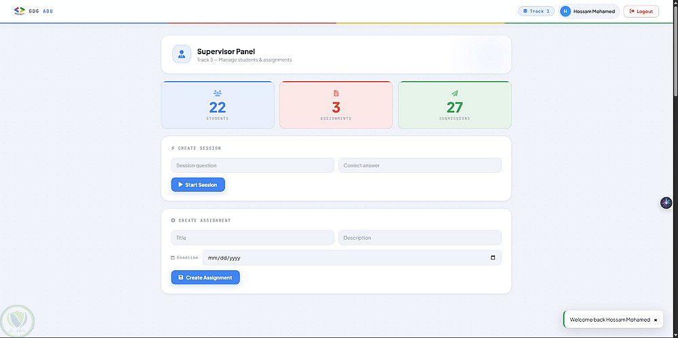Viewport: 678px width, 338px height.
Task: Click the Track 3 badge
Action: click(x=536, y=12)
